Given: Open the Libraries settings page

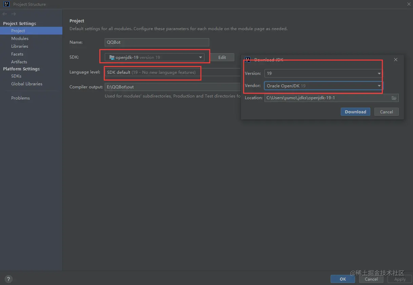Looking at the screenshot, I should tap(20, 46).
